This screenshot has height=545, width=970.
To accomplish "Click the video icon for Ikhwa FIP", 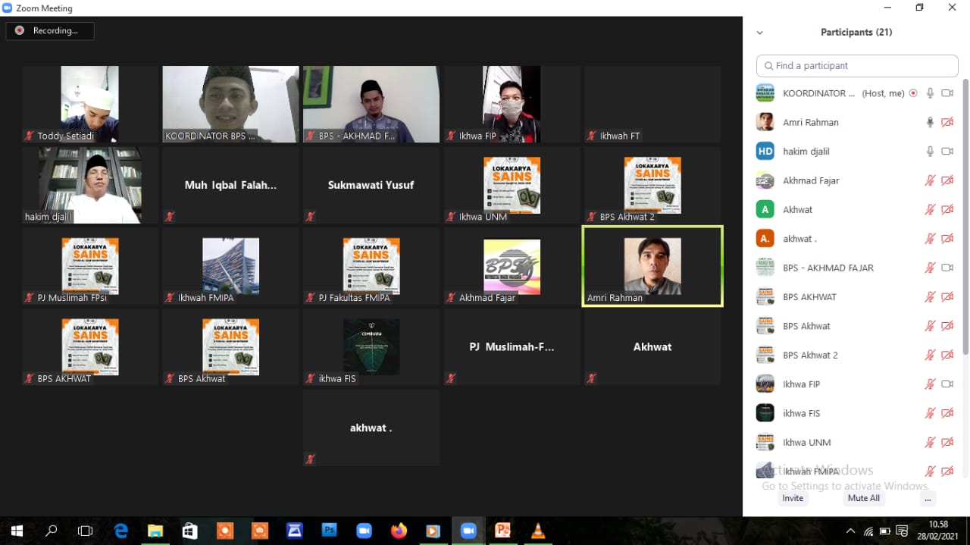I will click(x=947, y=384).
